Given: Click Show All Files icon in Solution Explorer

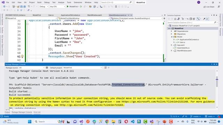Looking at the screenshot, I should click(194, 19).
